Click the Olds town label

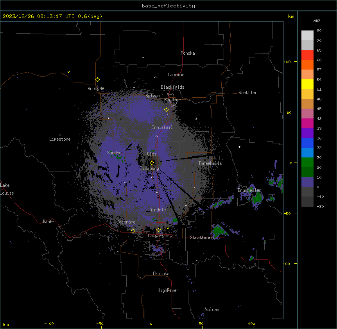click(x=152, y=154)
